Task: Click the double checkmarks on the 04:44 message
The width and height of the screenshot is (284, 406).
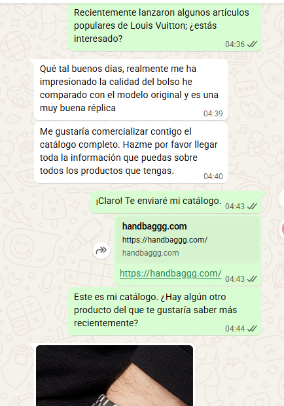Action: (252, 329)
